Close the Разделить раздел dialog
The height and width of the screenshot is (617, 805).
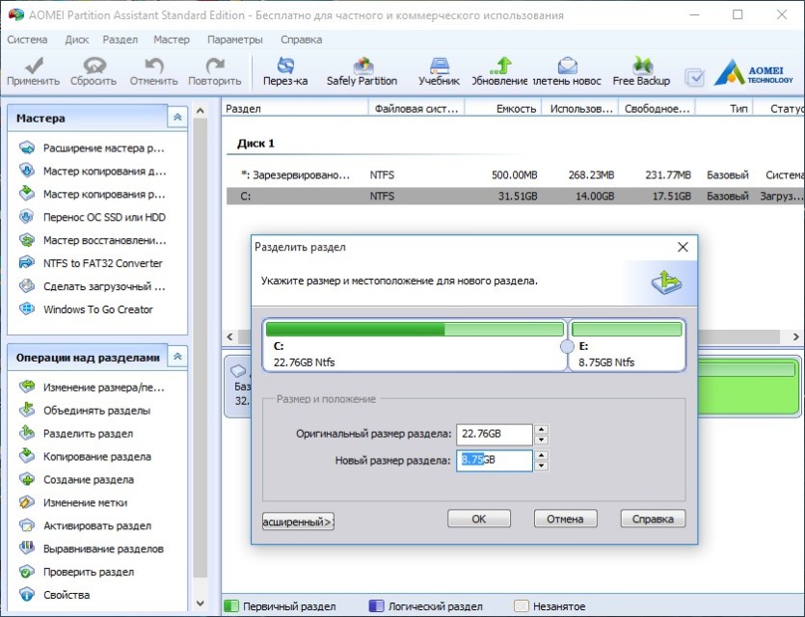tap(683, 247)
